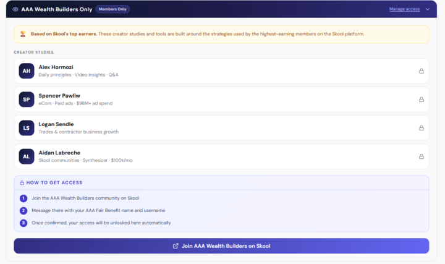Click 'Trades & contractor business growth' subtitle
Image resolution: width=445 pixels, height=264 pixels.
(78, 132)
